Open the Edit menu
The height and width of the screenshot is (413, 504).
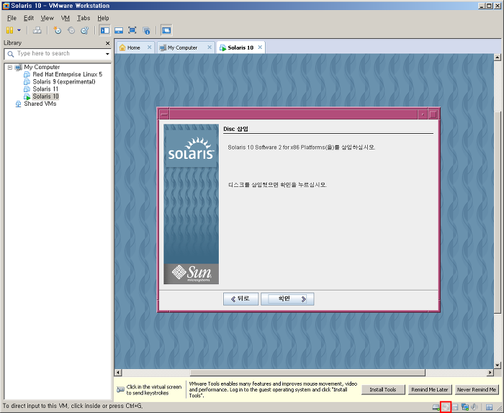[29, 18]
